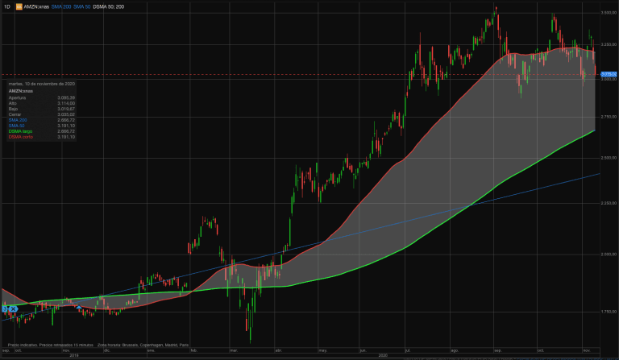
Task: Toggle the SMA 200 indicator in header
Action: click(x=63, y=6)
